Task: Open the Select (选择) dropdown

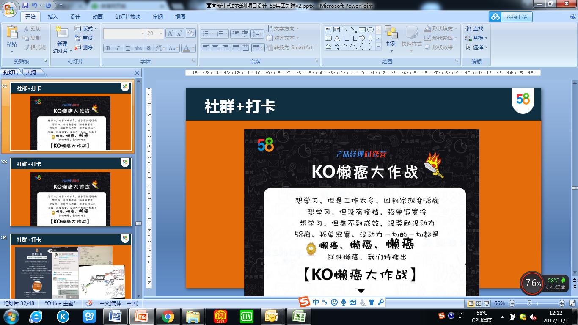Action: [476, 47]
